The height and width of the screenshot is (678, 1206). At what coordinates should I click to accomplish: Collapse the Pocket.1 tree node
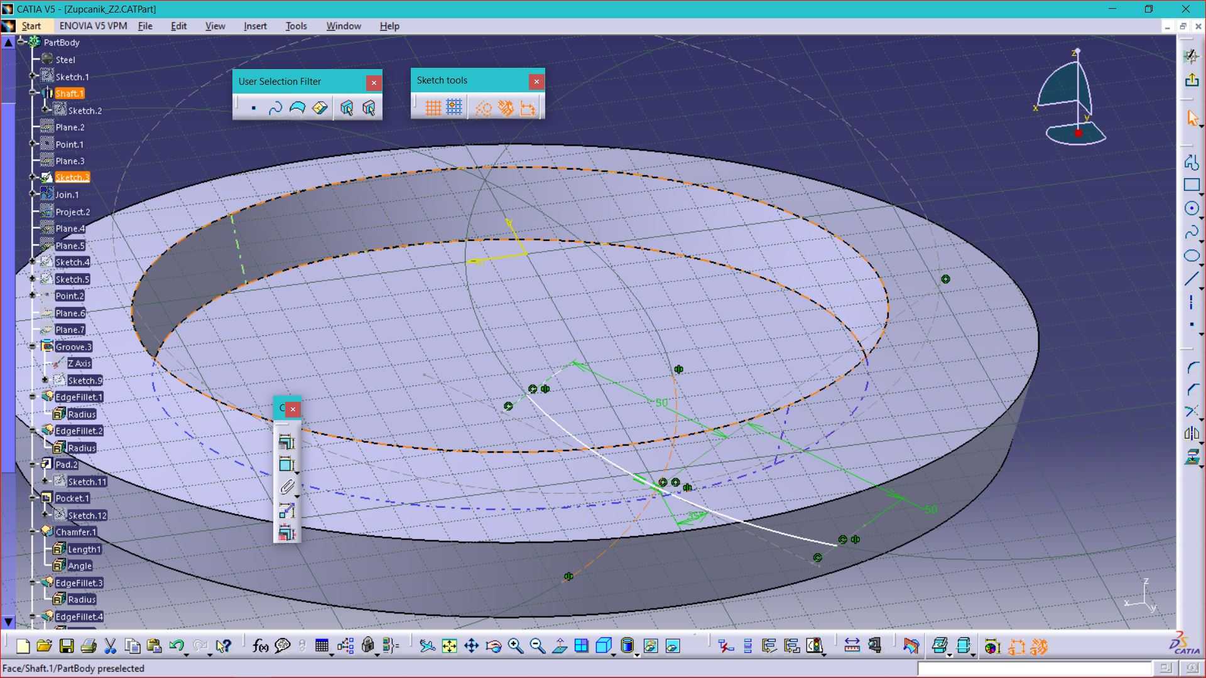[33, 498]
